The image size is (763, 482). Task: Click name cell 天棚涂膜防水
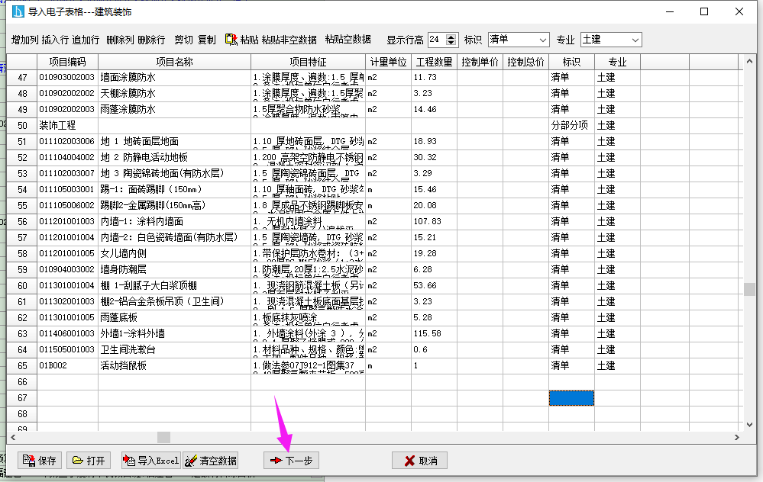pos(175,93)
